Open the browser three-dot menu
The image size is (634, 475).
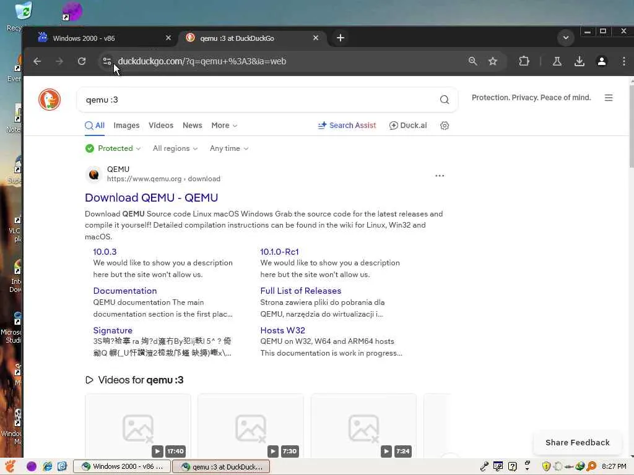[624, 61]
